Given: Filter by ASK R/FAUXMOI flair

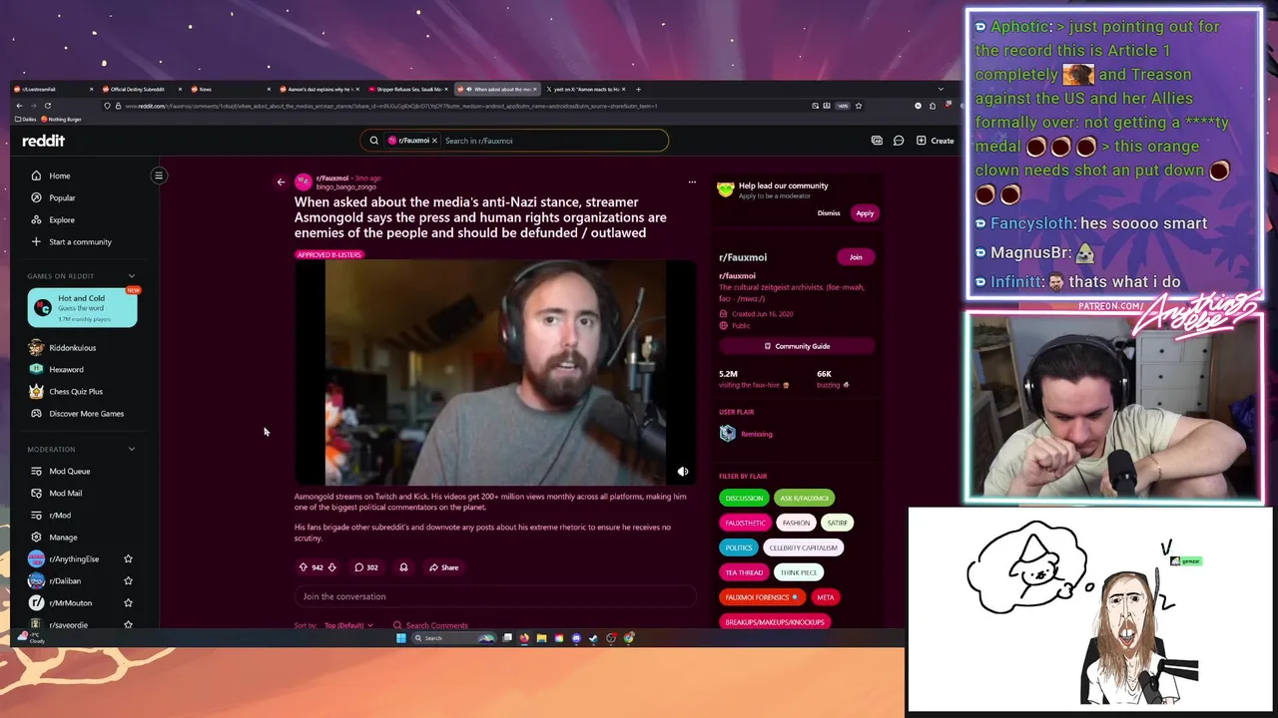Looking at the screenshot, I should click(805, 498).
